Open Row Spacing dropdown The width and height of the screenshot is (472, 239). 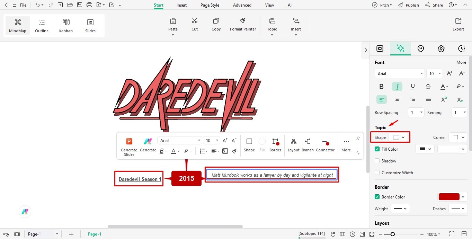[416, 112]
